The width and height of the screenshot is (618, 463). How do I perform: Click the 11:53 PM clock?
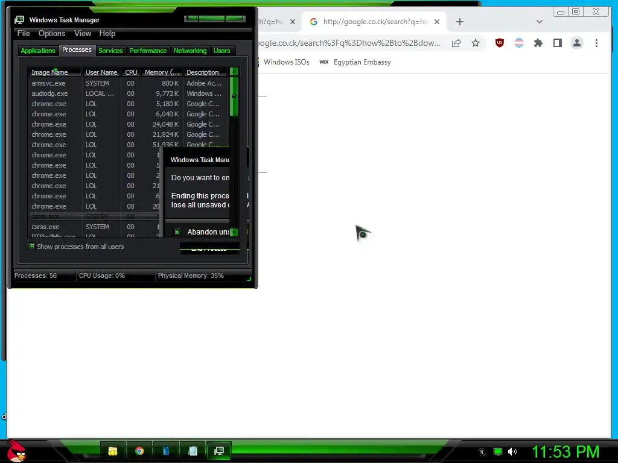[565, 452]
